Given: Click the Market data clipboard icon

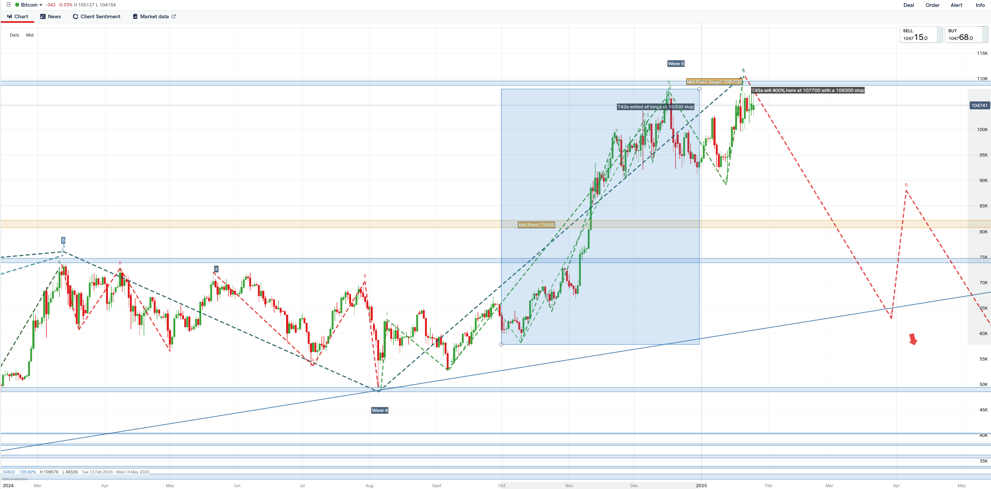Looking at the screenshot, I should (x=135, y=16).
